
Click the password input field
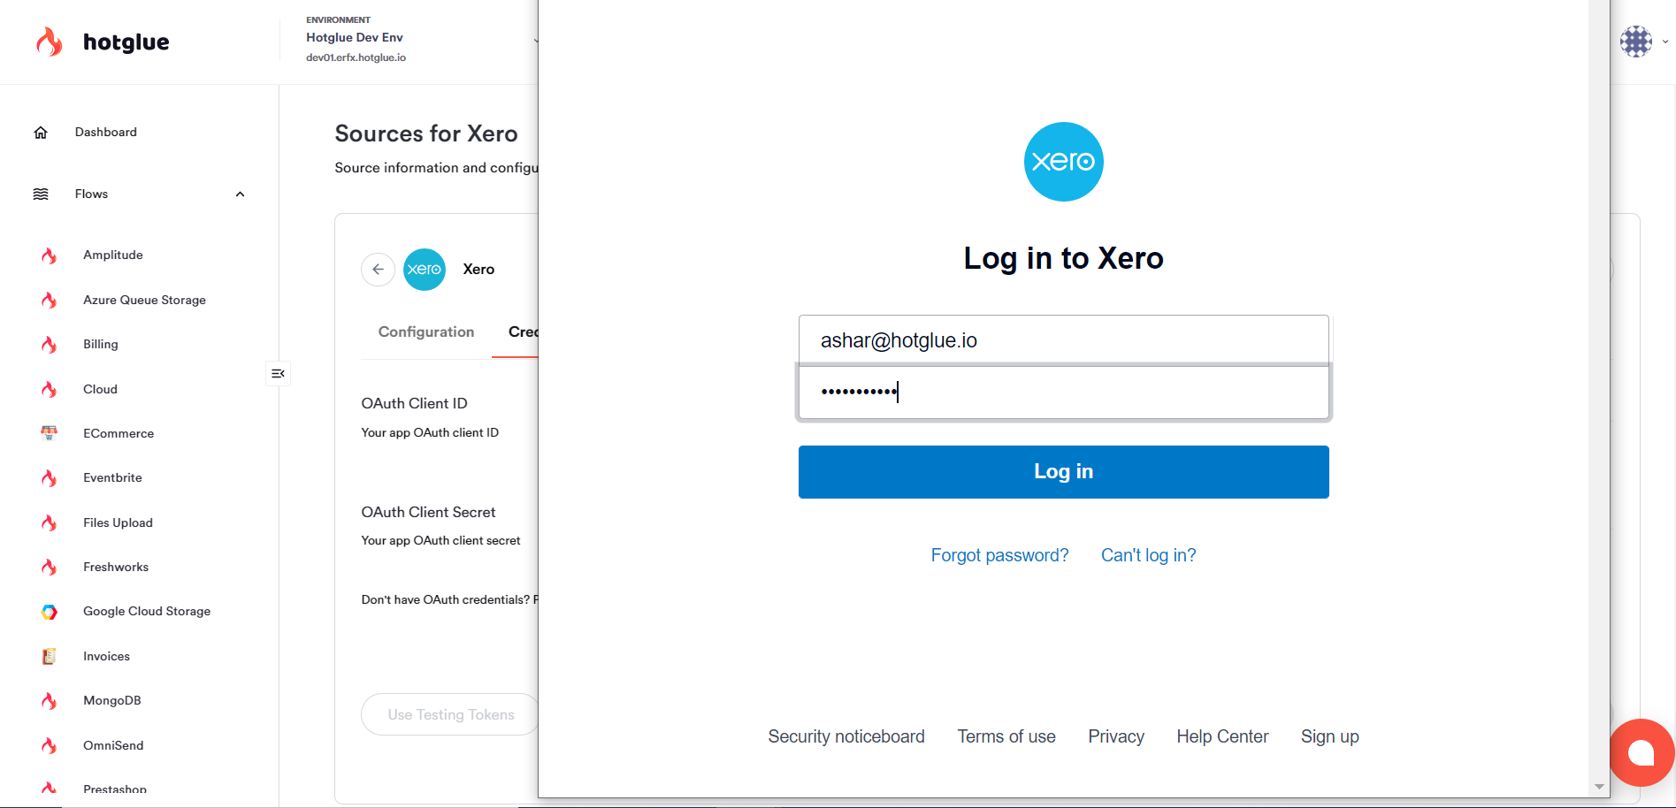click(x=1064, y=393)
